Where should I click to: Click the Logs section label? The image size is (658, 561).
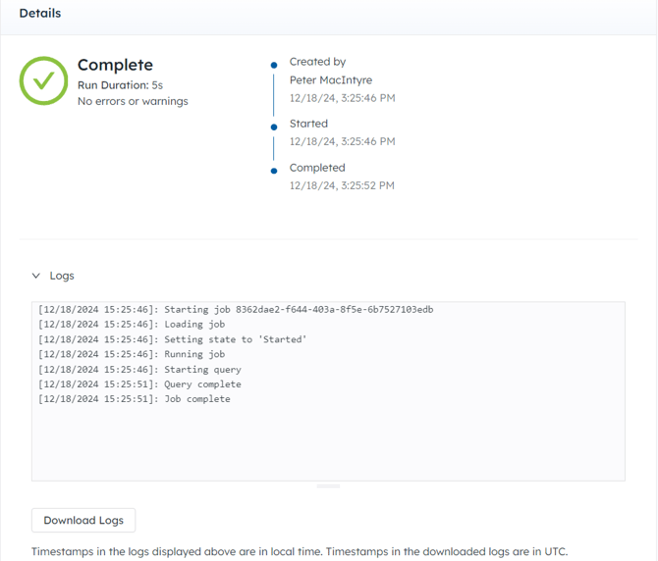62,276
